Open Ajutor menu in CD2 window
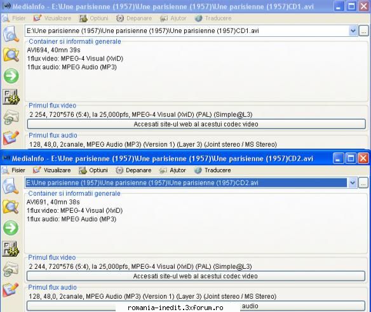The image size is (371, 312). (x=173, y=170)
